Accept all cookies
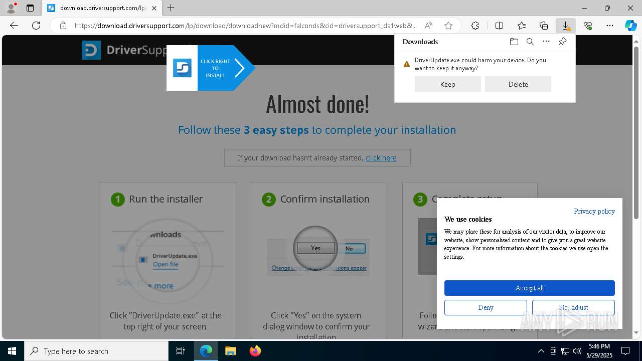The image size is (642, 361). [529, 288]
